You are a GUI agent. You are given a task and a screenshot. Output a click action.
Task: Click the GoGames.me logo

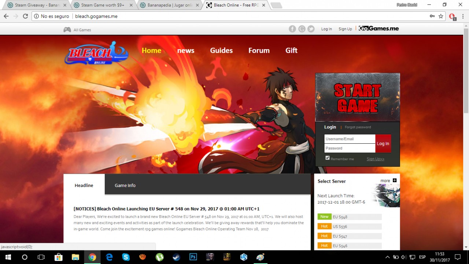coord(378,29)
